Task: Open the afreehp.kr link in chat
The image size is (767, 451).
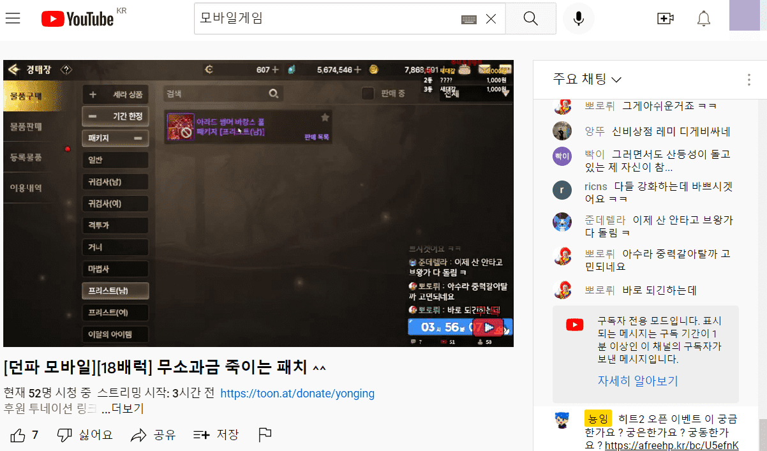Action: pyautogui.click(x=671, y=445)
